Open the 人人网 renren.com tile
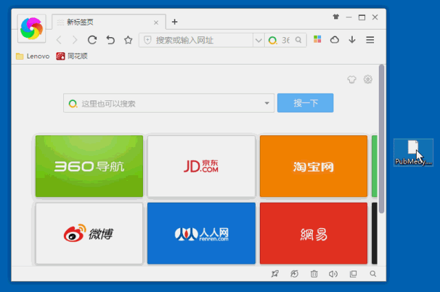Screen dimensions: 440x292 pyautogui.click(x=201, y=234)
